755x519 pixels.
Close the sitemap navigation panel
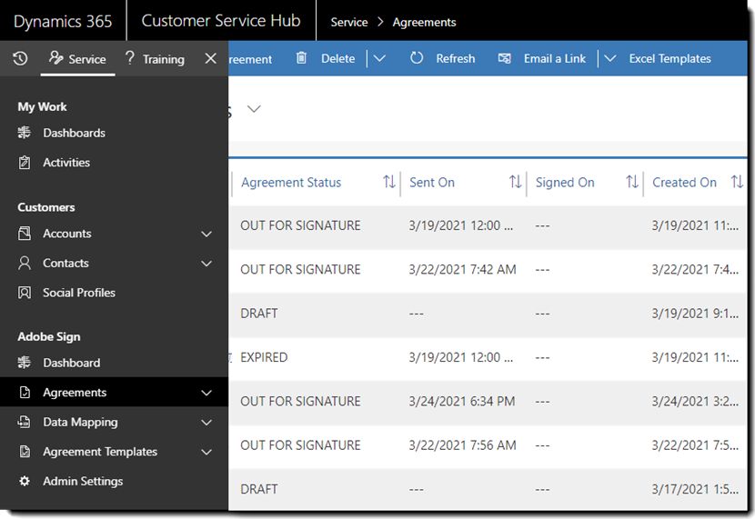tap(210, 59)
